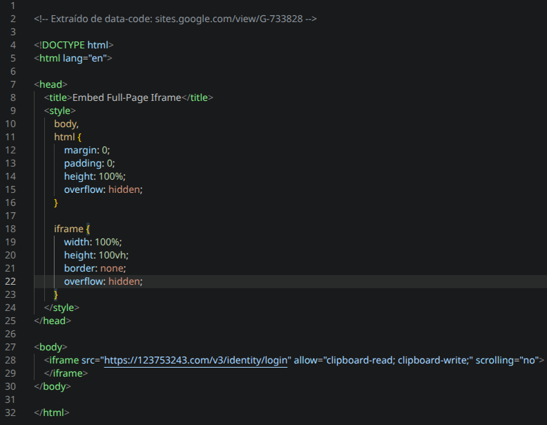Click the height: 100vh; declaration

pyautogui.click(x=96, y=256)
